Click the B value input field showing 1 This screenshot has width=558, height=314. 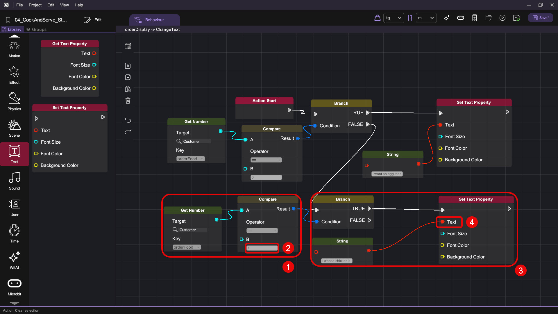tap(262, 248)
